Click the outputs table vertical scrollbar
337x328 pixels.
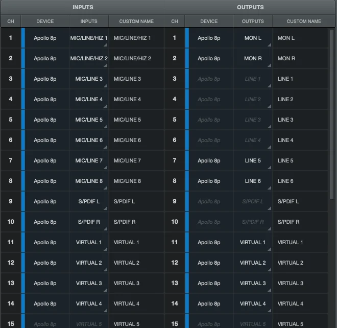[x=332, y=114]
